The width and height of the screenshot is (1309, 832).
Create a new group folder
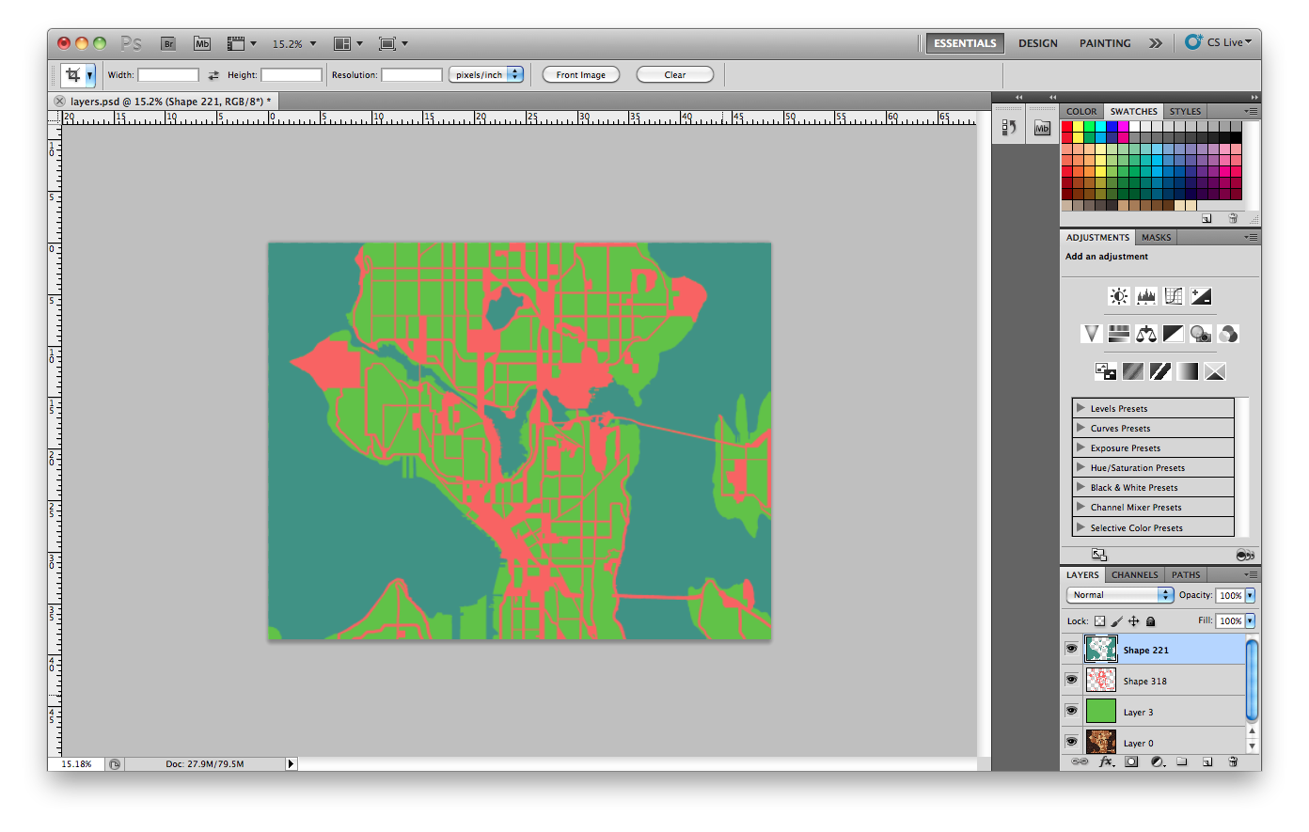click(x=1182, y=761)
